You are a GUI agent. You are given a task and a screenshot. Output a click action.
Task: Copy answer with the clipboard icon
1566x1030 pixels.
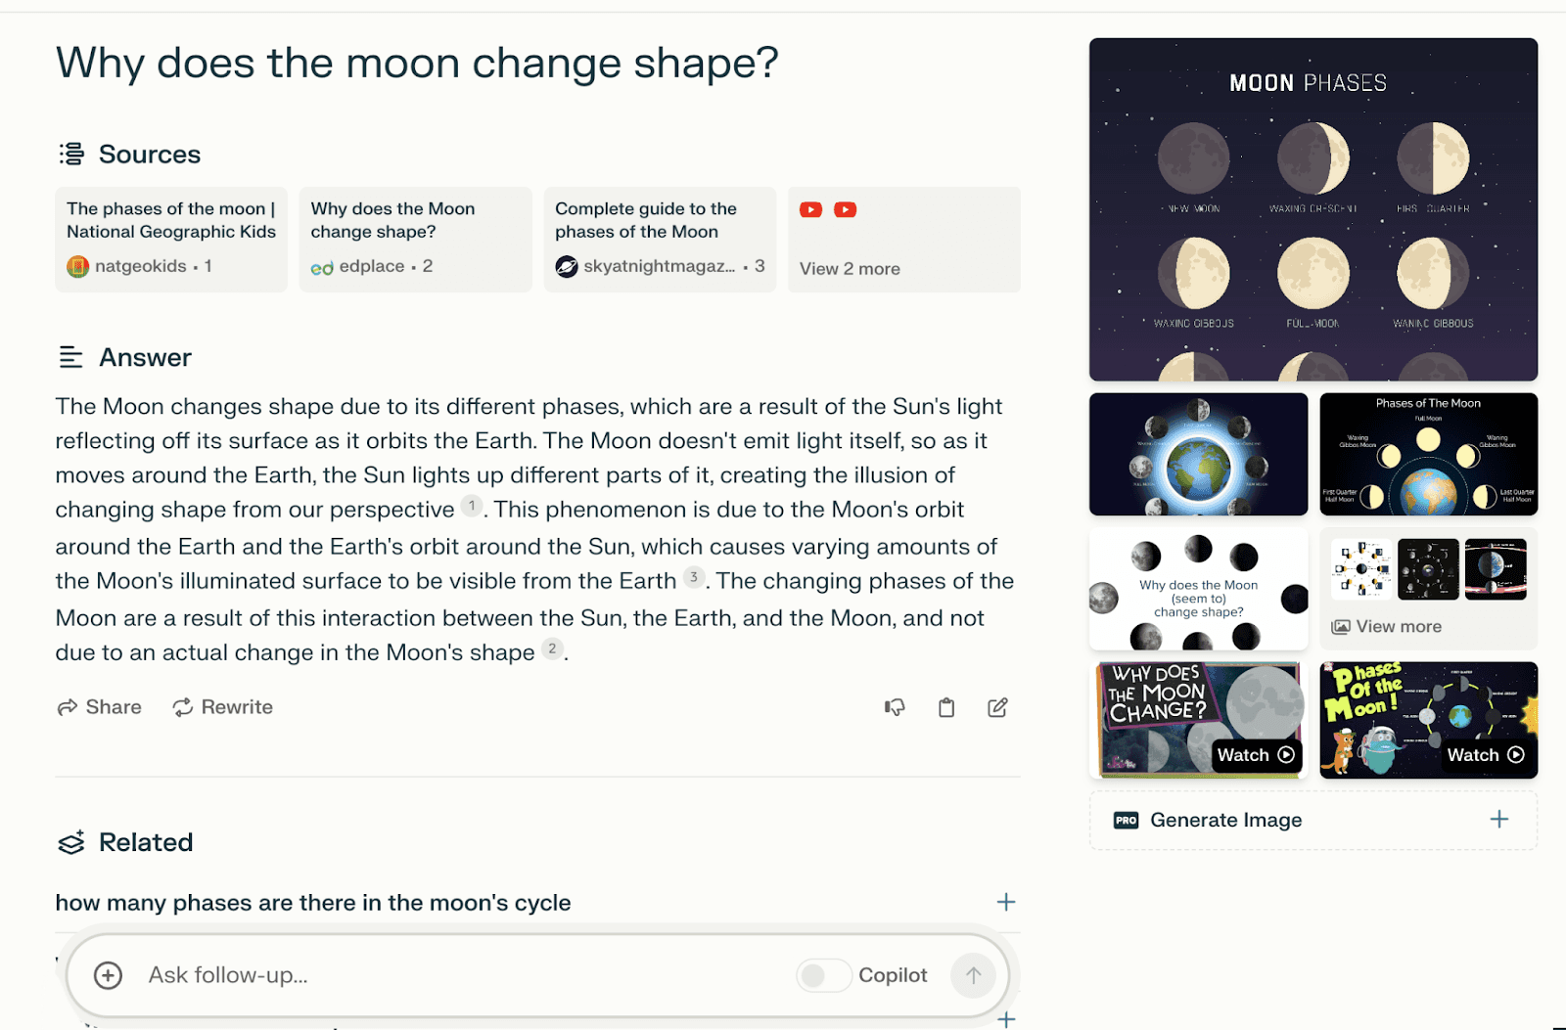click(x=946, y=707)
